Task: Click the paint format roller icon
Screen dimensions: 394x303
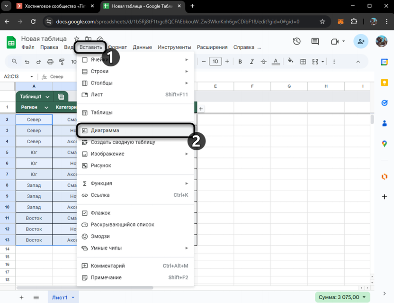Action: [x=62, y=62]
